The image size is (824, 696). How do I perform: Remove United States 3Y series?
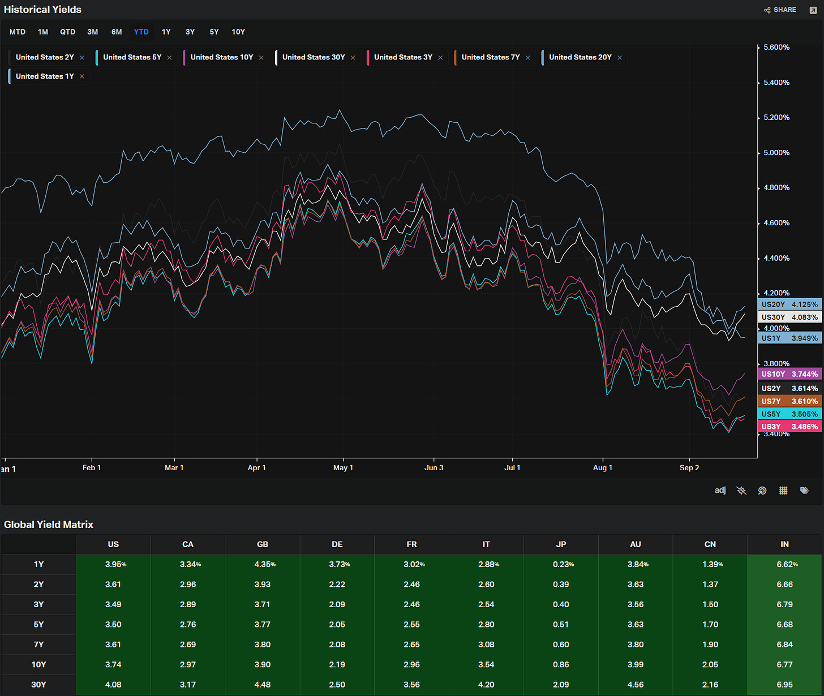(440, 58)
